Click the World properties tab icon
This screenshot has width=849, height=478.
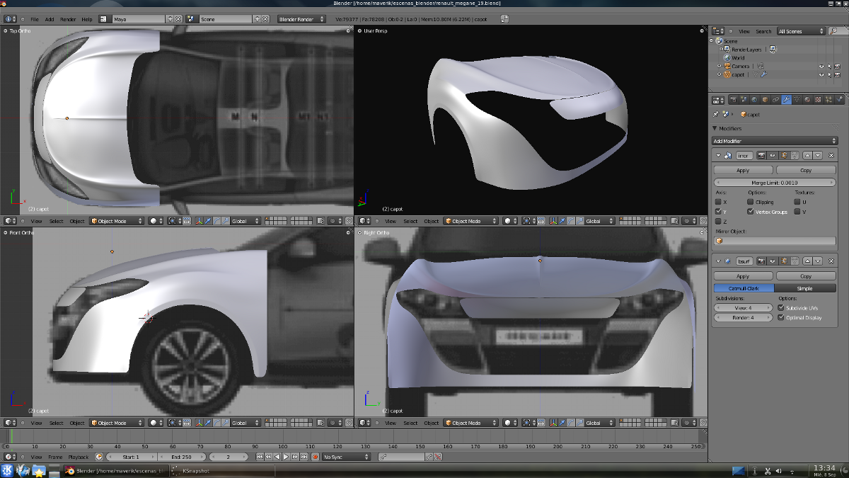tap(754, 100)
